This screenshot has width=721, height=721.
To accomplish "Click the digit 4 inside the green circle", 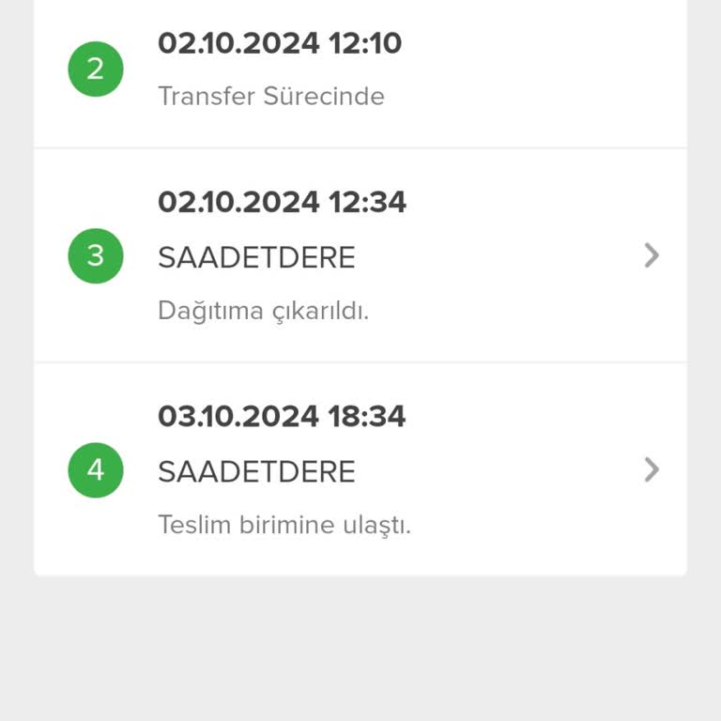I will tap(96, 470).
